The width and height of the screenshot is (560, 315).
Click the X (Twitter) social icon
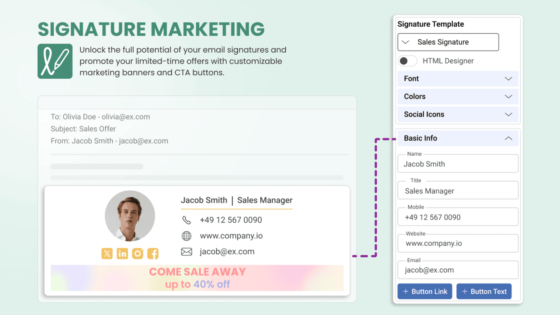(x=107, y=253)
